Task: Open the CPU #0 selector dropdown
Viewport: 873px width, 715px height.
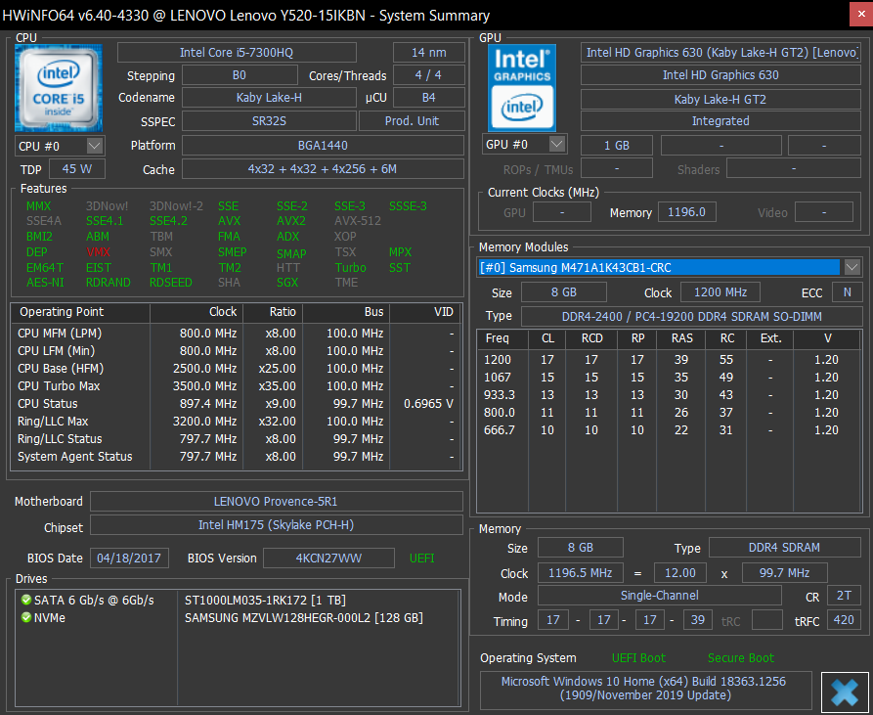Action: click(x=95, y=146)
